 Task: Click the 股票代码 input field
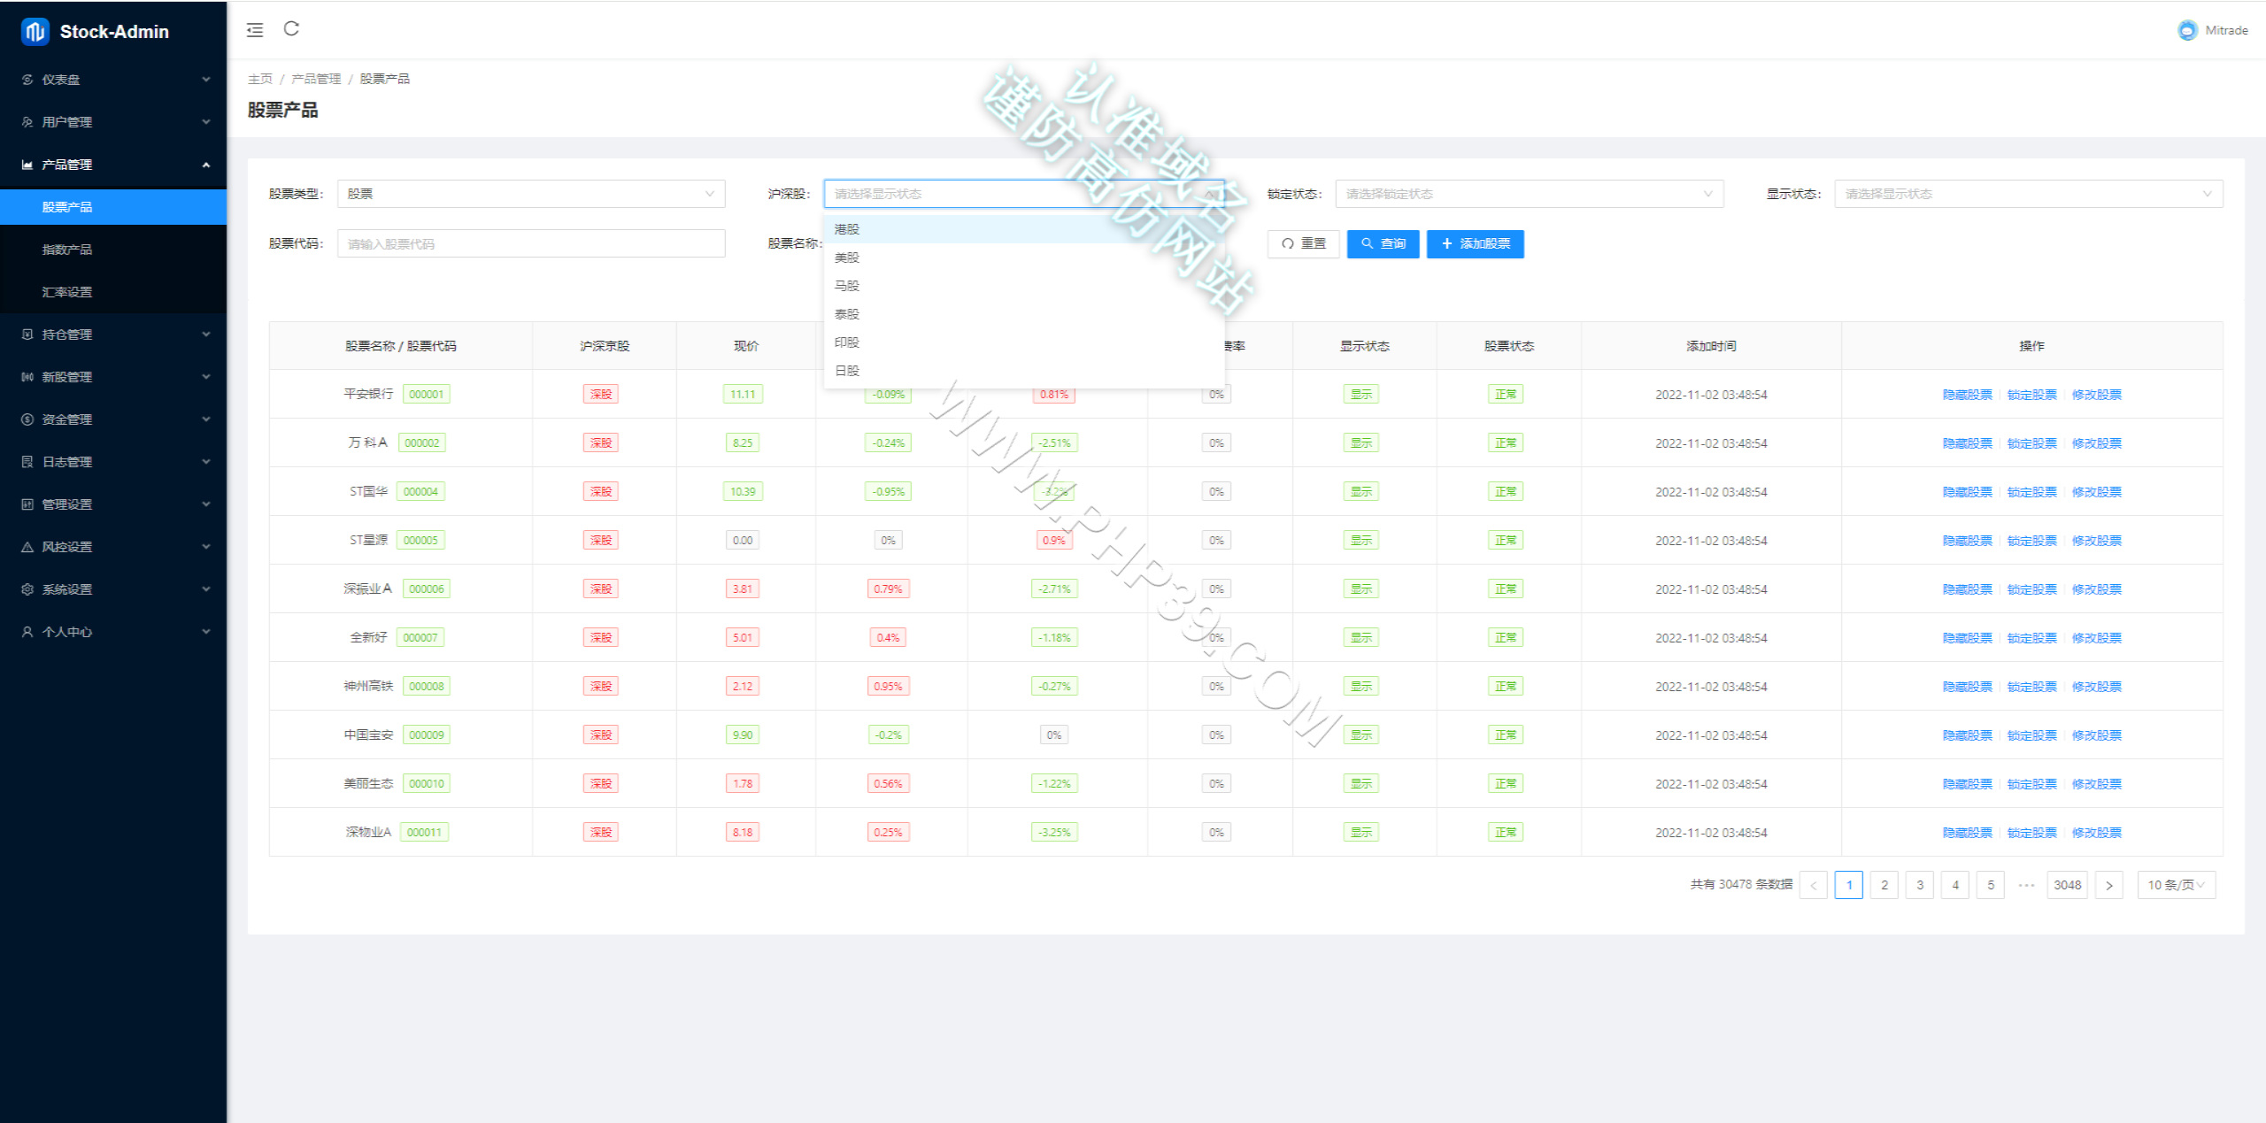pyautogui.click(x=531, y=243)
